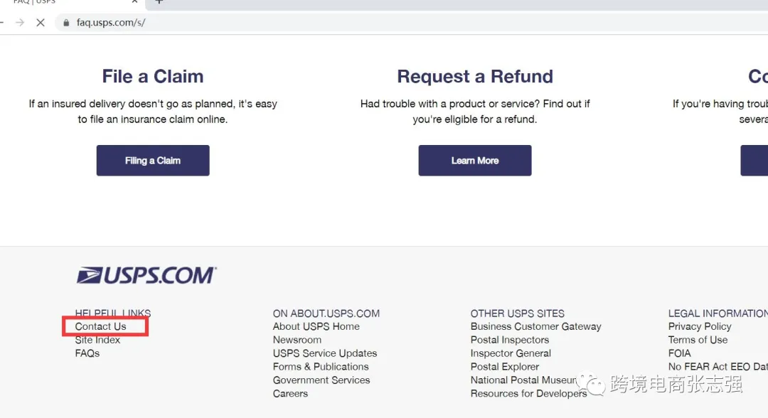Click the USPS.COM footer logo
This screenshot has height=418, width=768.
pyautogui.click(x=146, y=276)
